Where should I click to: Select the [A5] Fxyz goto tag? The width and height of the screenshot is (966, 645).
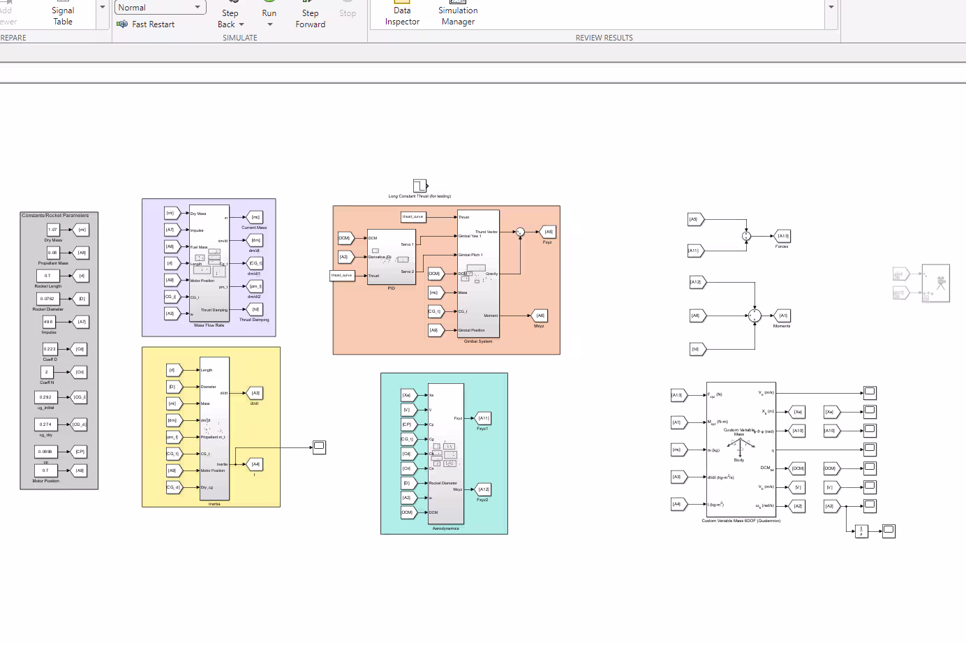[x=548, y=232]
